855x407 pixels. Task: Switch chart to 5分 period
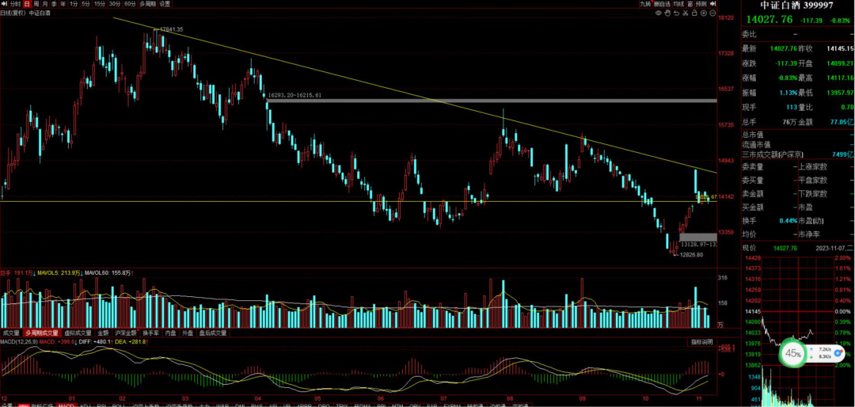tap(85, 4)
